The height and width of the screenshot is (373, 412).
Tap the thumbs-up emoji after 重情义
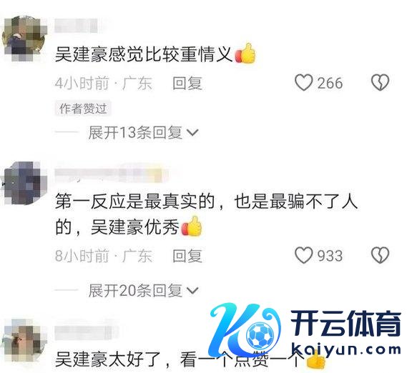[x=245, y=54]
